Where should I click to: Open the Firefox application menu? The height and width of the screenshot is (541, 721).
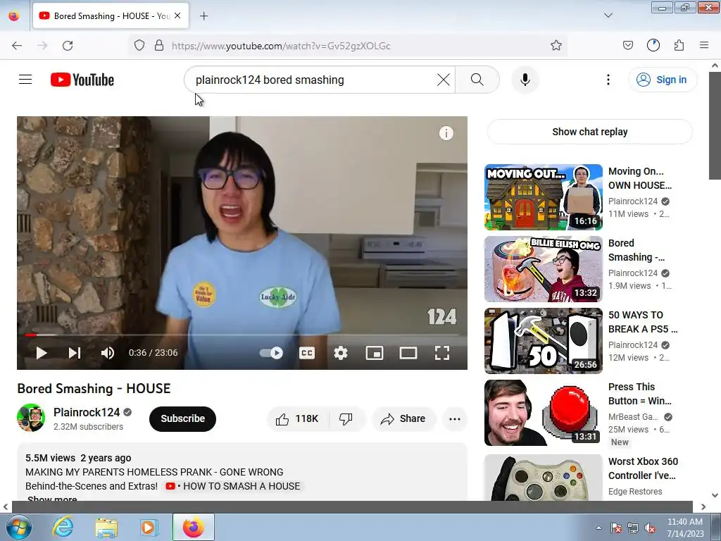click(x=703, y=46)
